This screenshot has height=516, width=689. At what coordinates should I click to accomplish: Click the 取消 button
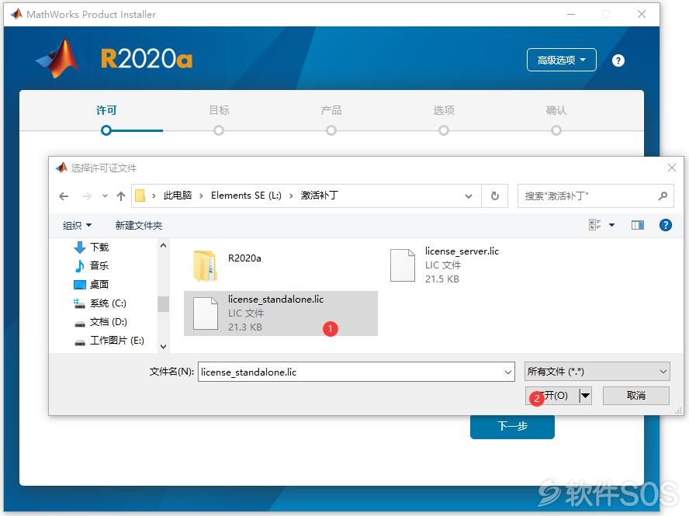click(635, 396)
